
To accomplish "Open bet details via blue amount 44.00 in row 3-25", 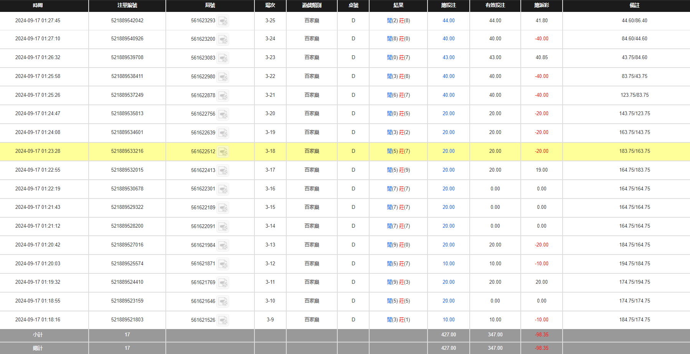I will pos(448,20).
